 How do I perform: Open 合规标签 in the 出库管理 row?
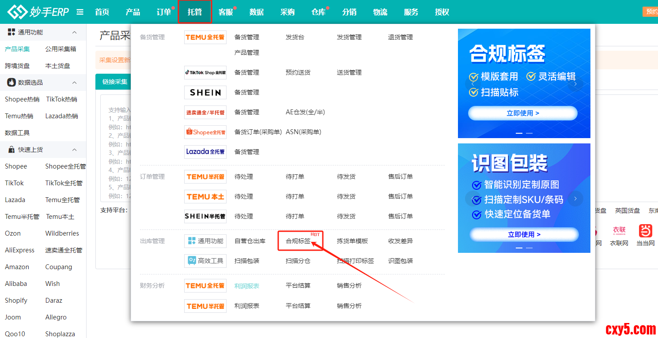pyautogui.click(x=298, y=241)
